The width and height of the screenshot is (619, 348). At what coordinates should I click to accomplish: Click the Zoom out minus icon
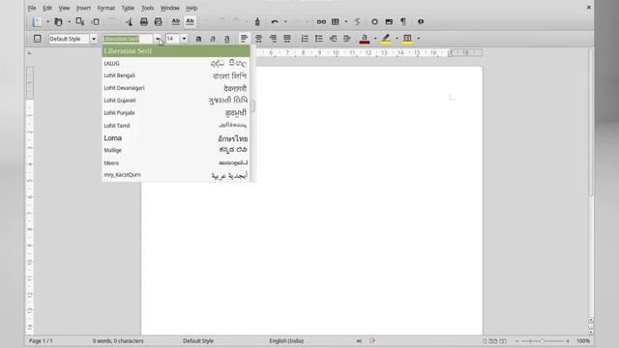pyautogui.click(x=517, y=341)
